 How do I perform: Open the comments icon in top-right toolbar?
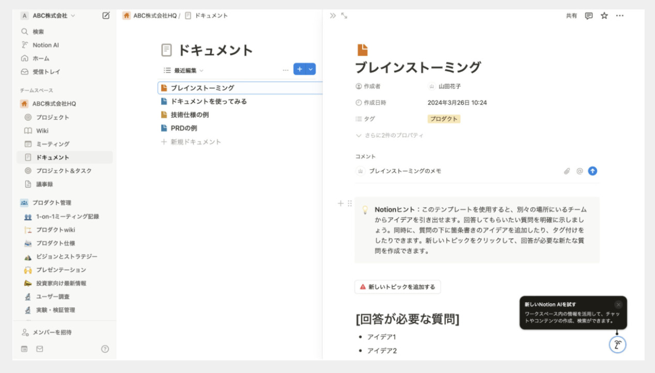click(x=589, y=15)
